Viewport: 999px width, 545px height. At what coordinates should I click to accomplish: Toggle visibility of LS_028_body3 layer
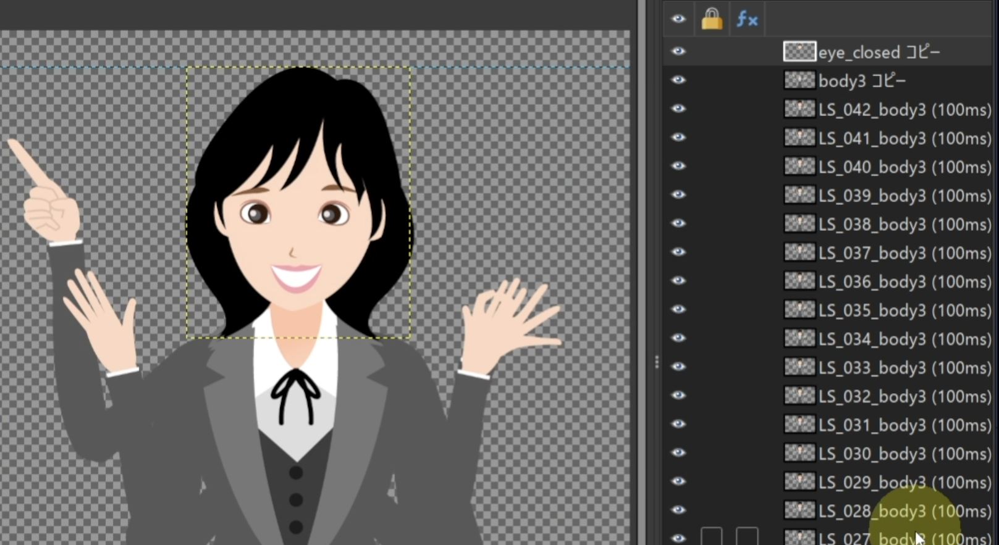click(x=678, y=510)
